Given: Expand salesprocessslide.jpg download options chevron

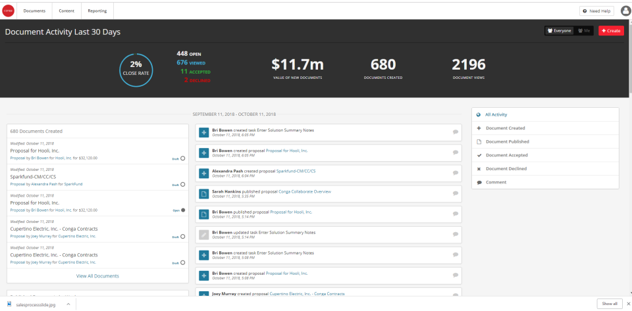Looking at the screenshot, I should click(x=68, y=304).
